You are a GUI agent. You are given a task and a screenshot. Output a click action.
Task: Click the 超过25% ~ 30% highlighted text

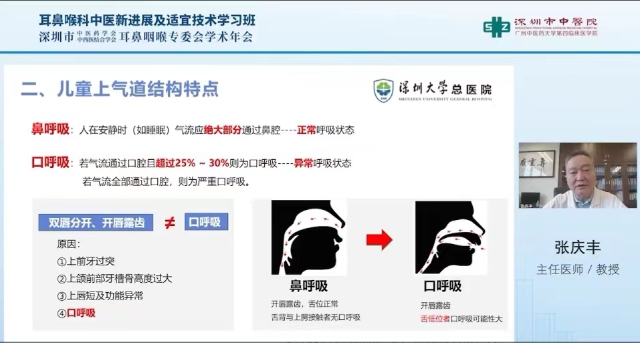(x=192, y=163)
